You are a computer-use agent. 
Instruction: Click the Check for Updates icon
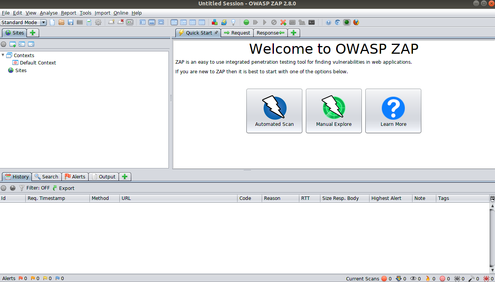coord(224,22)
